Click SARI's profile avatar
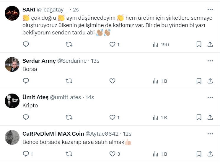This screenshot has height=163, width=220. pyautogui.click(x=12, y=13)
